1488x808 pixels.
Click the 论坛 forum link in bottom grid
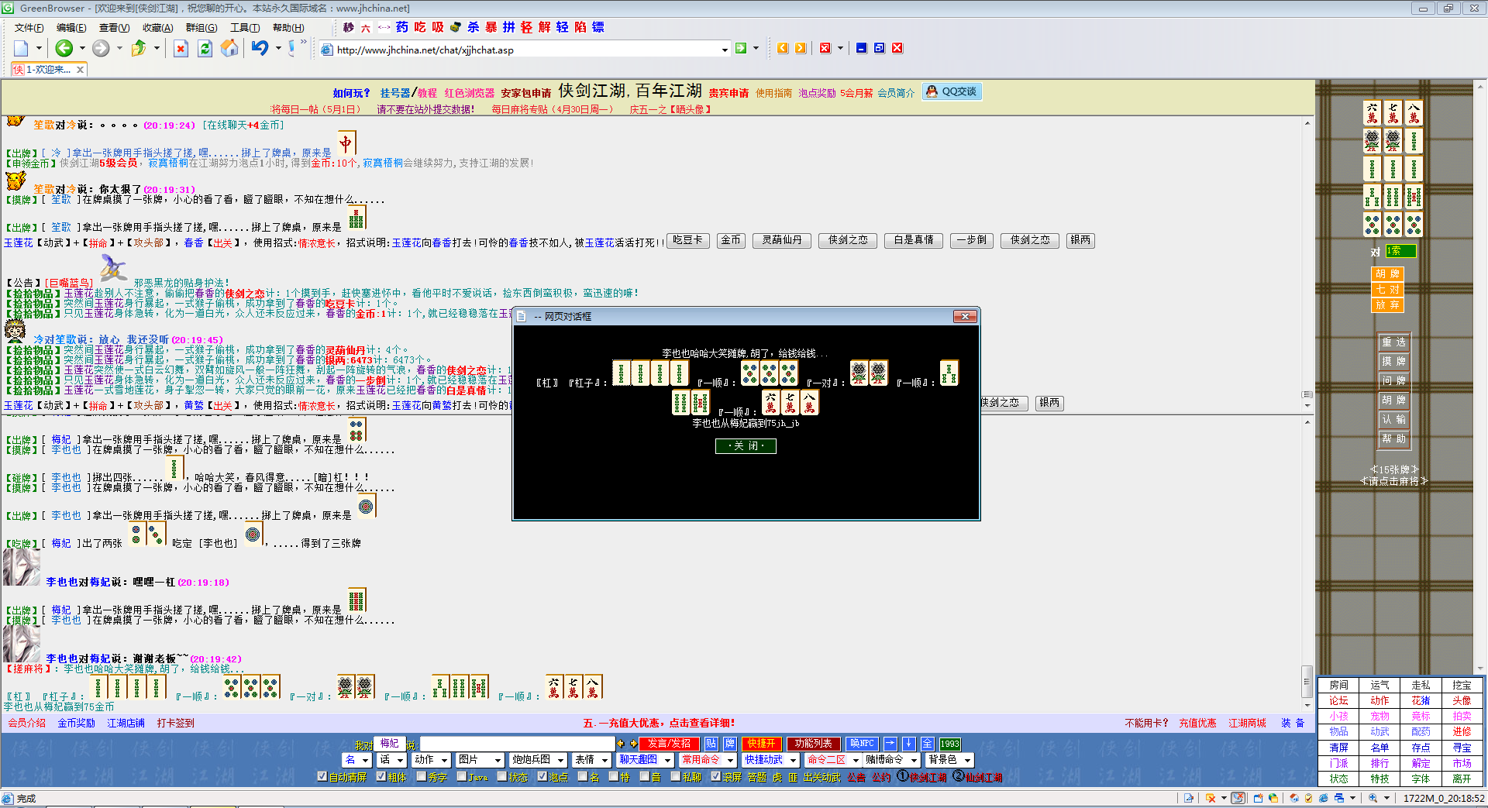click(1338, 700)
